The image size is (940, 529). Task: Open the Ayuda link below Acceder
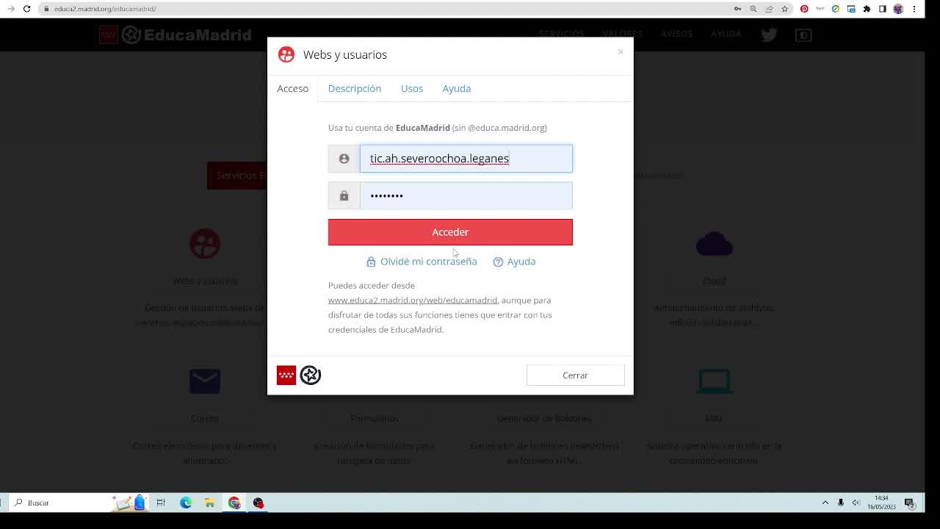coord(514,262)
